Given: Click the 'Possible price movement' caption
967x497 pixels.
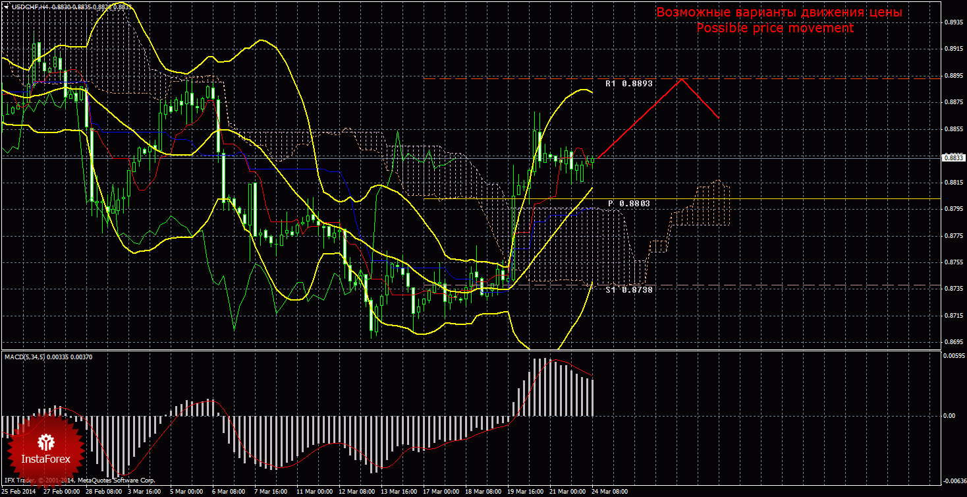Looking at the screenshot, I should pos(775,28).
